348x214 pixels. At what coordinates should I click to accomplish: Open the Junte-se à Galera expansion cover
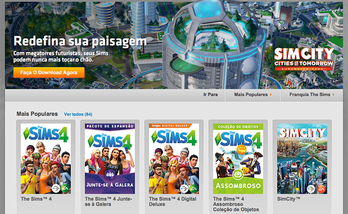coord(110,159)
